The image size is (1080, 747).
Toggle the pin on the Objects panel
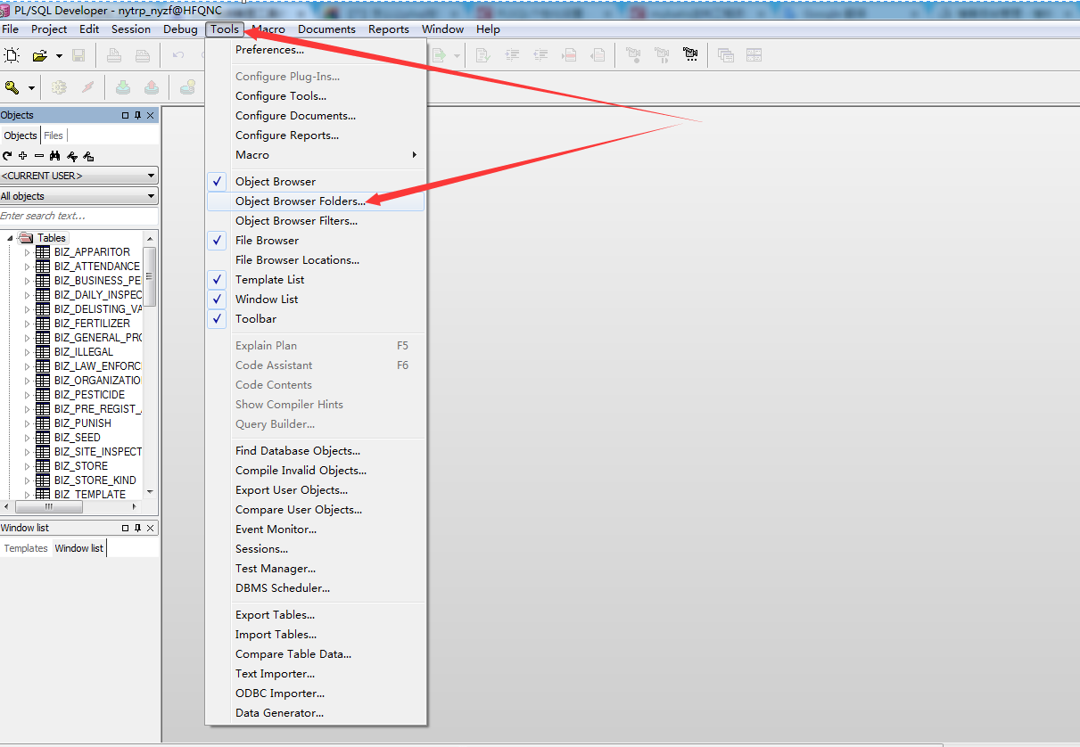tap(137, 115)
